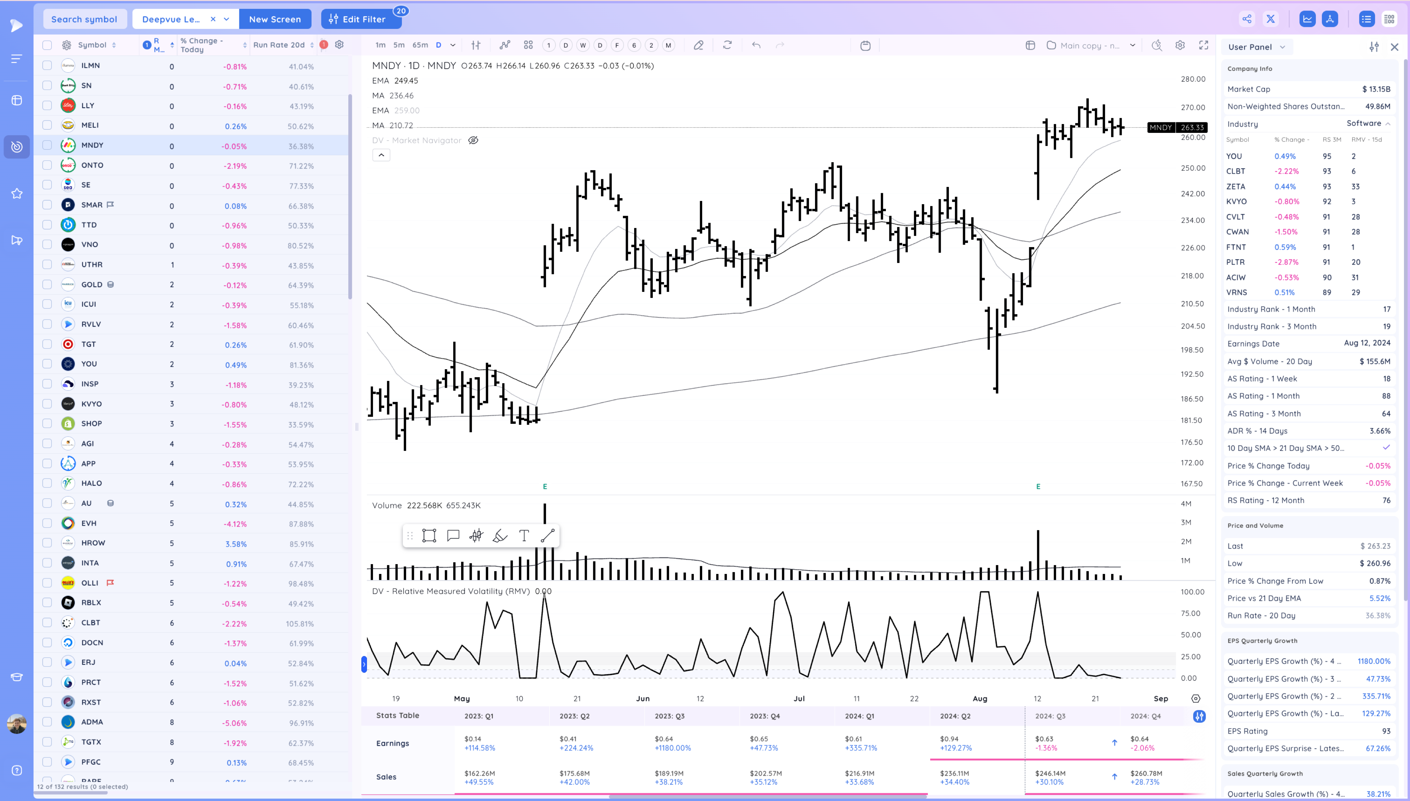Viewport: 1410px width, 801px height.
Task: Toggle Market Navigator indicator visibility eye
Action: tap(473, 140)
